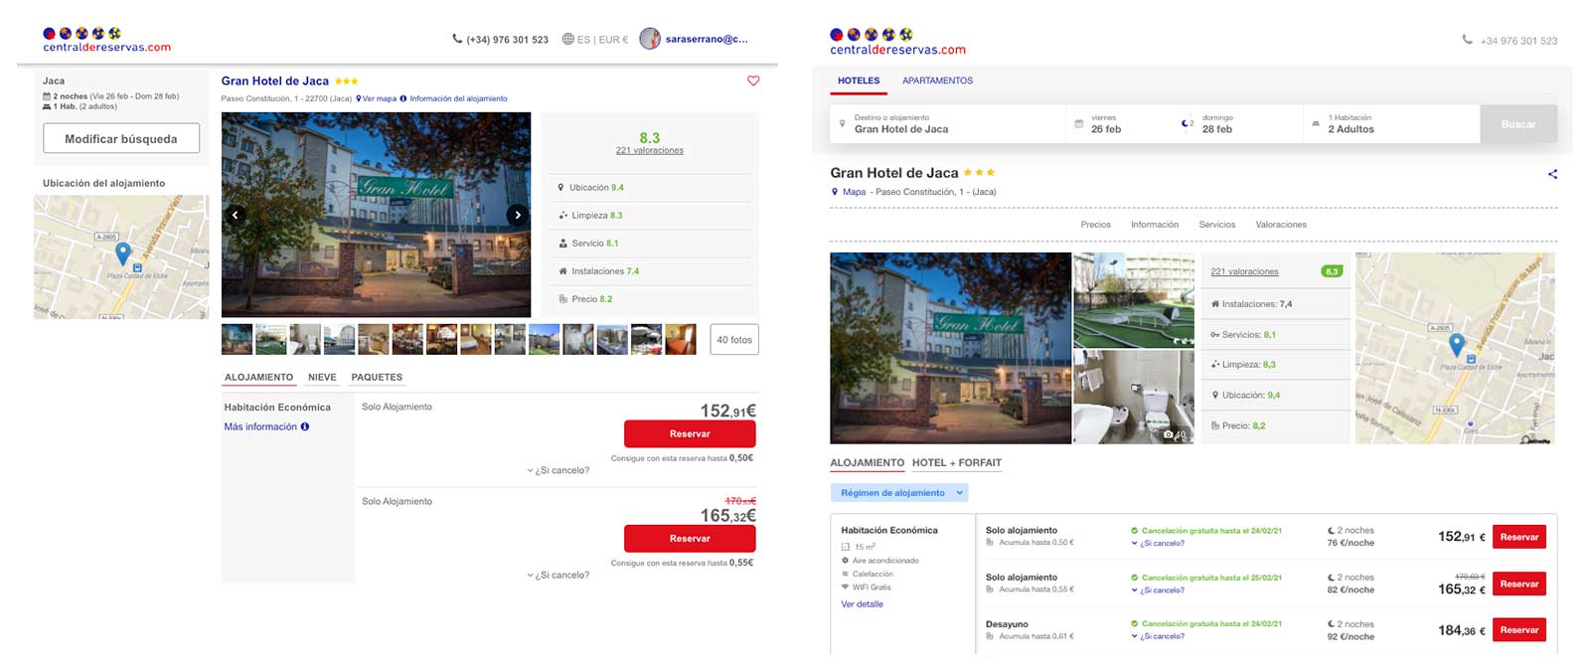Open the 40 fotos gallery button
Image resolution: width=1590 pixels, height=671 pixels.
tap(734, 340)
